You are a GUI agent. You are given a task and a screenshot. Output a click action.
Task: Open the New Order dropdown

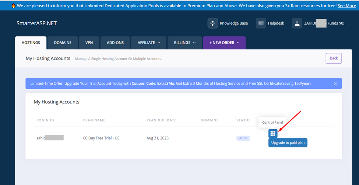[x=224, y=43]
